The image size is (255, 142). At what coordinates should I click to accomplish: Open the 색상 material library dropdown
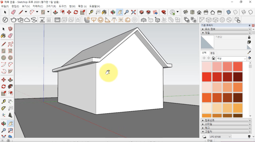click(231, 58)
